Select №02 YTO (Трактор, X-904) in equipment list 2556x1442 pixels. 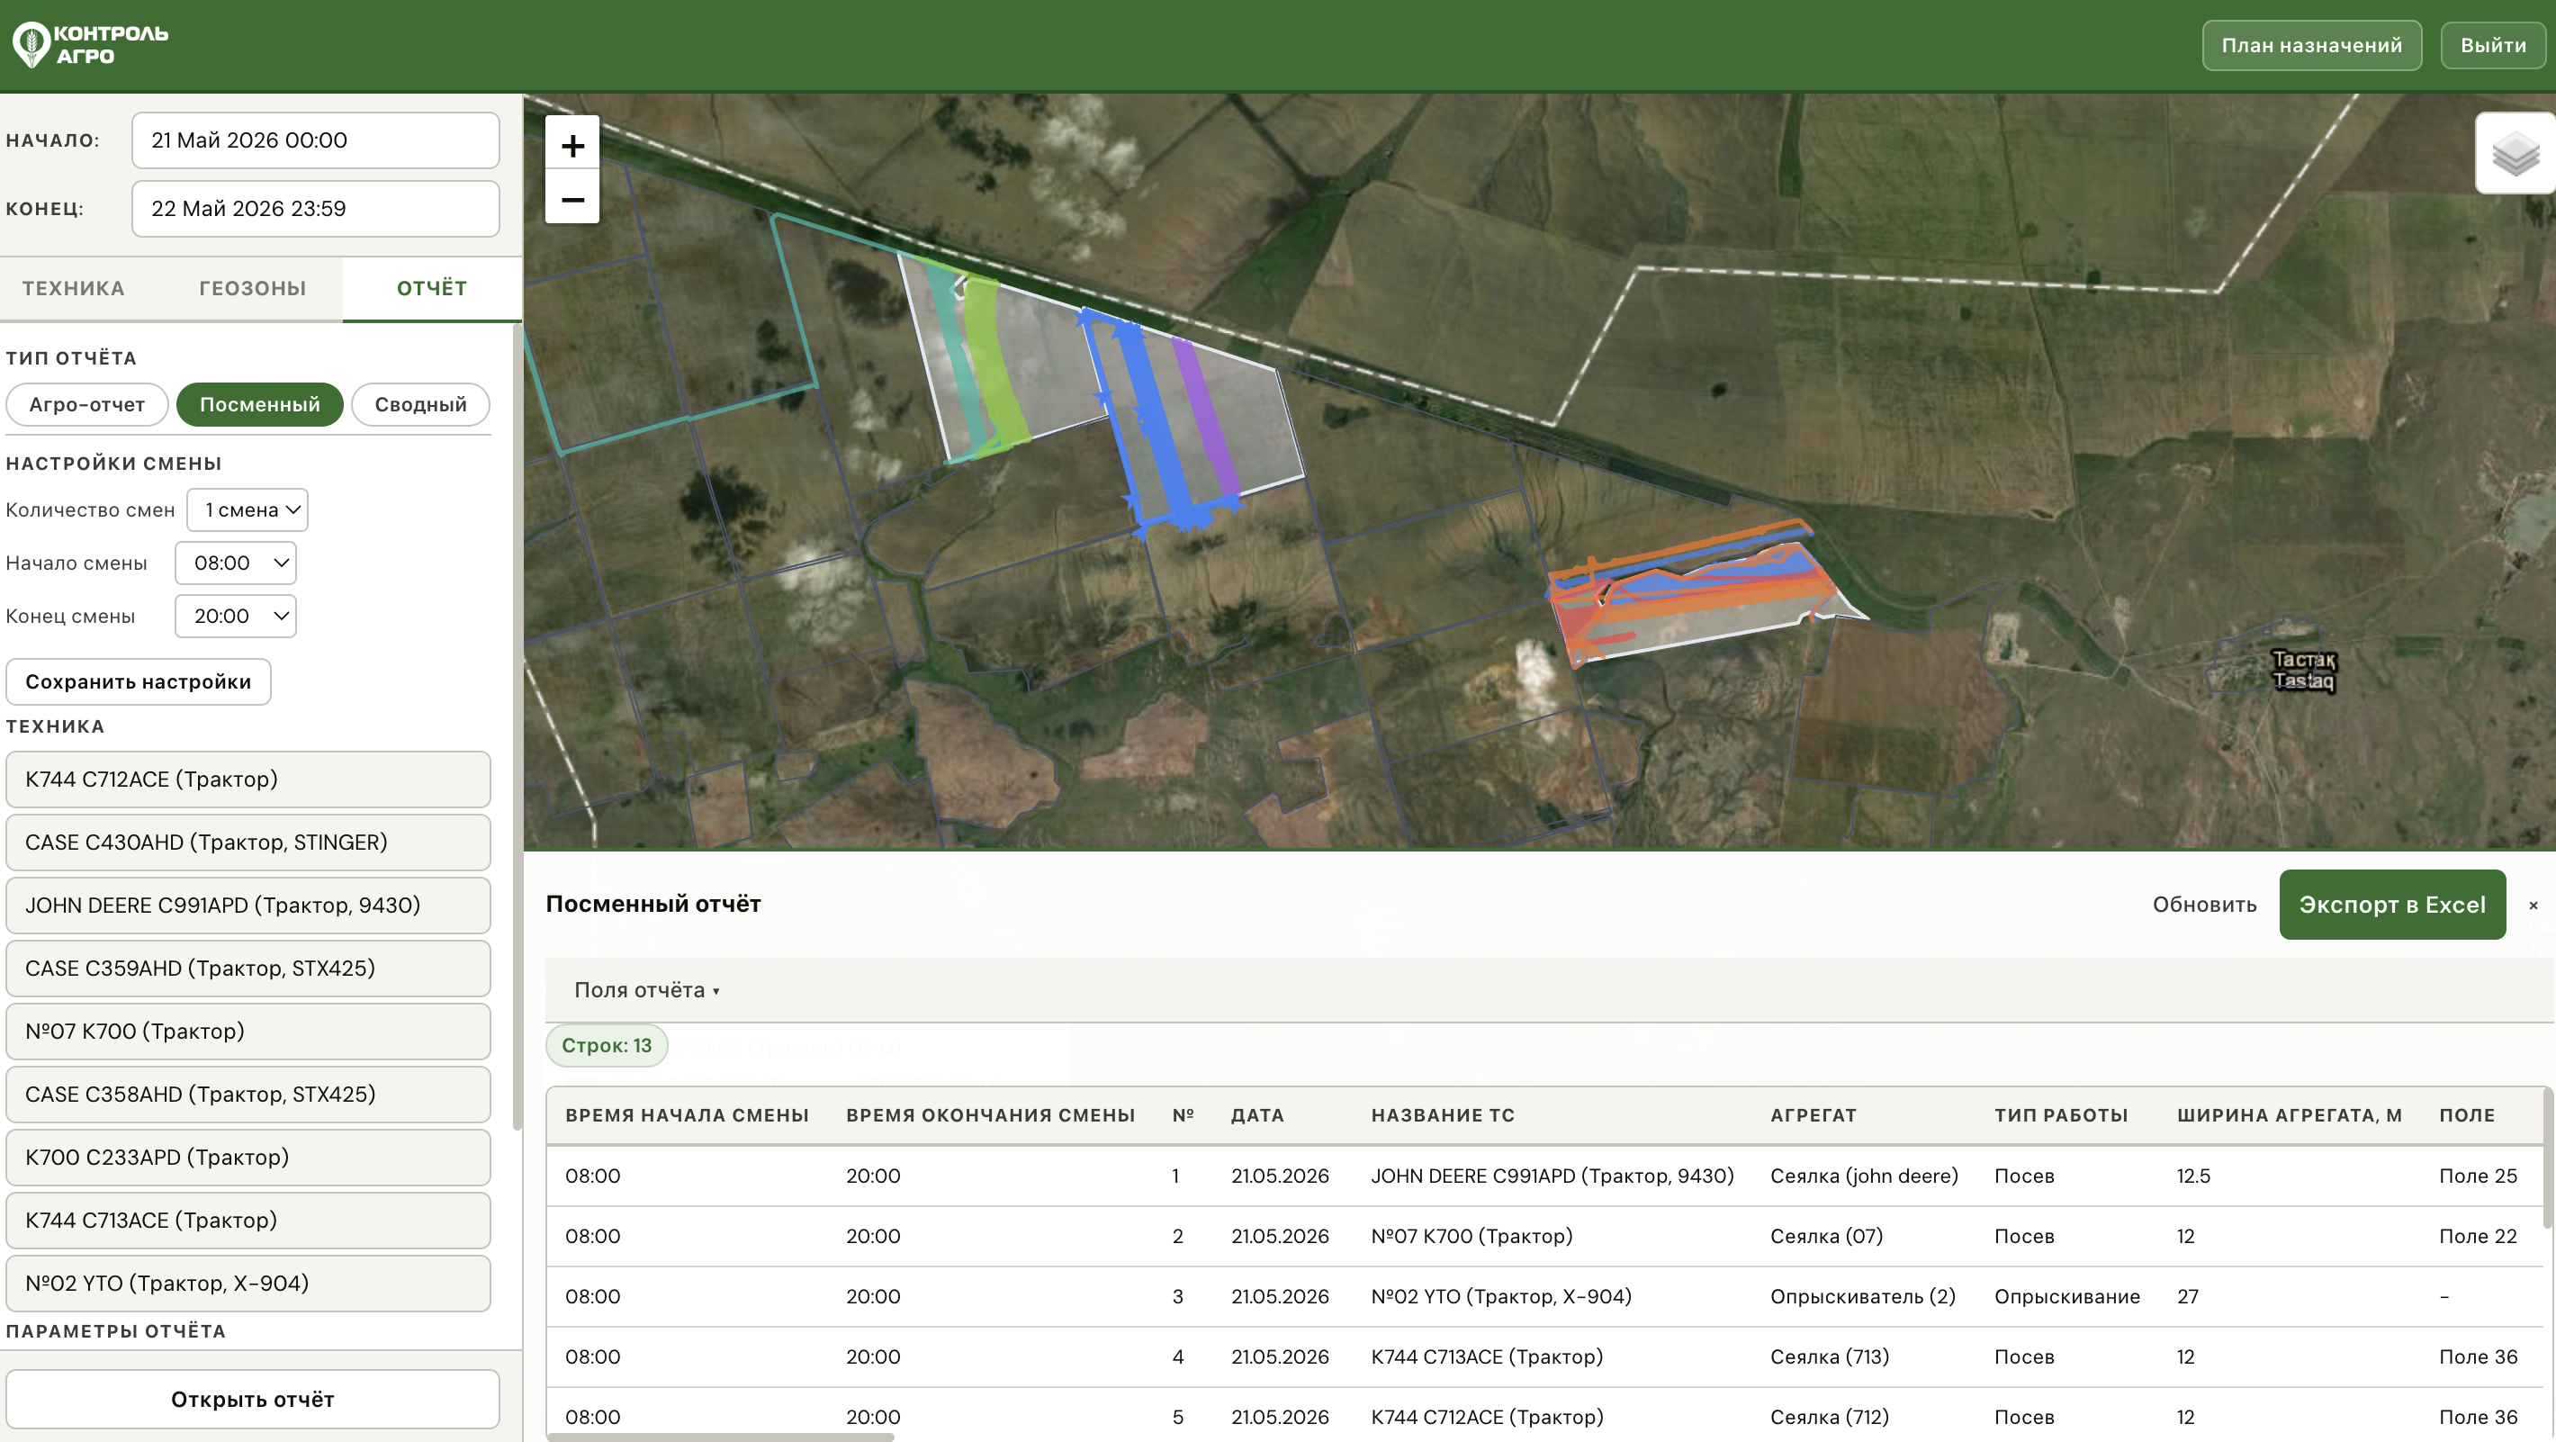pyautogui.click(x=248, y=1284)
